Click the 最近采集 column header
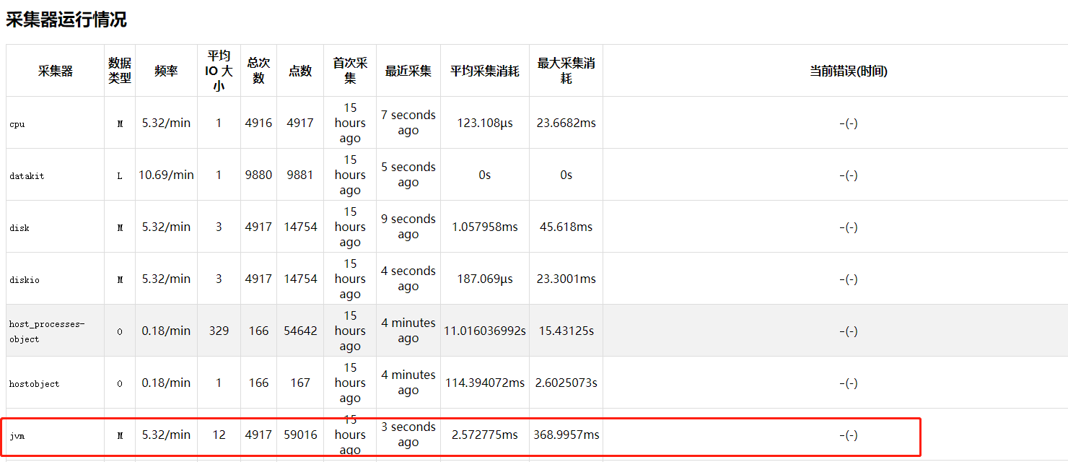The image size is (1068, 462). 408,71
